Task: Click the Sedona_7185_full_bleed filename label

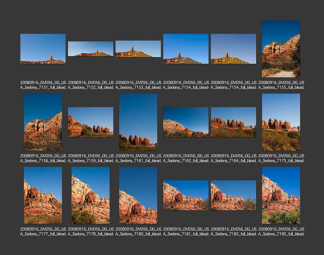Action: [x=281, y=231]
